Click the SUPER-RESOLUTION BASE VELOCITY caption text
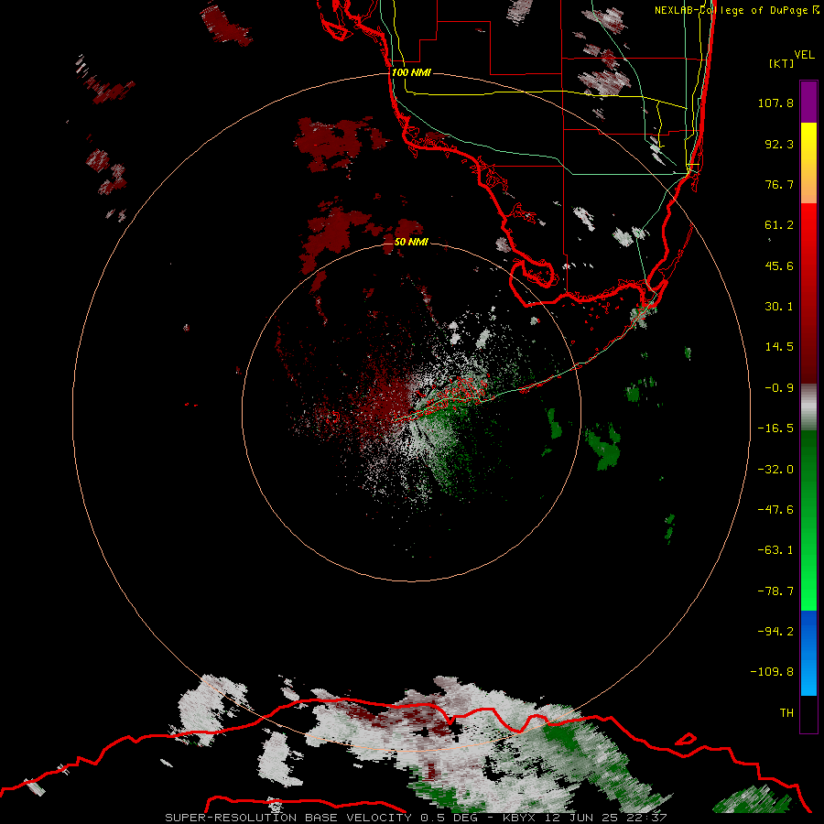This screenshot has height=824, width=824. pyautogui.click(x=288, y=818)
